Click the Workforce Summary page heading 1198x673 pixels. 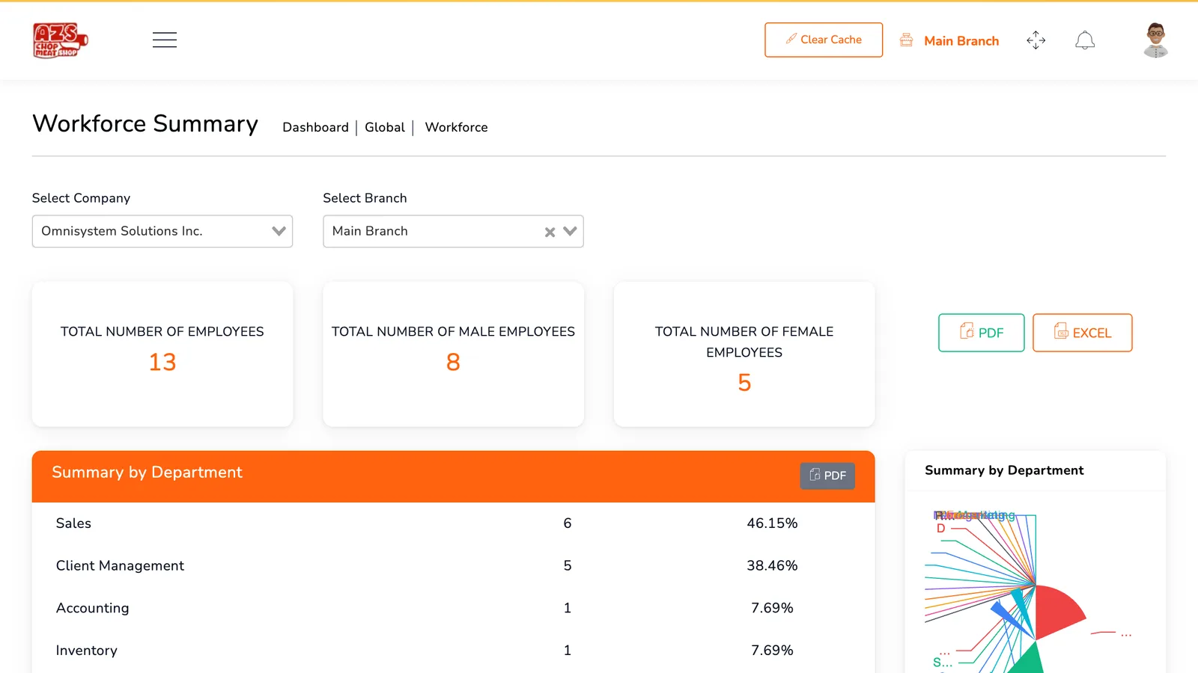(x=145, y=123)
